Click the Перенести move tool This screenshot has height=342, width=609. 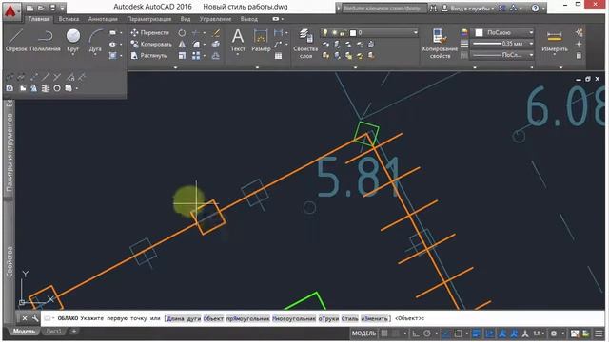pos(150,33)
